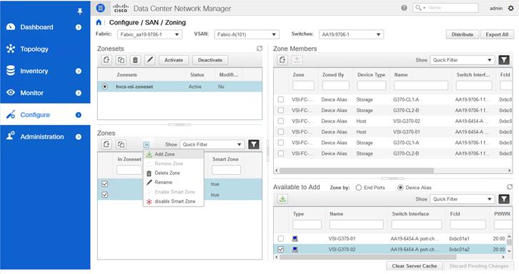This screenshot has height=274, width=519.
Task: Click the Export All button
Action: [497, 34]
